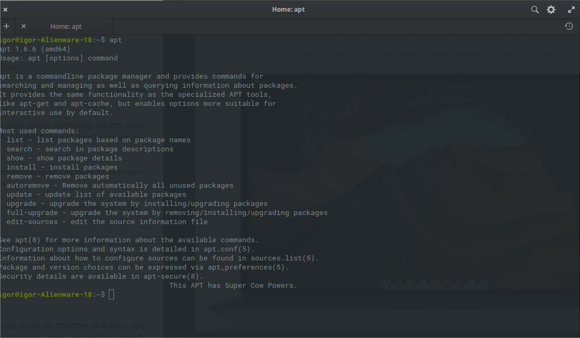The image size is (580, 338).
Task: Click 'This APT has Super Cow Powers.' text
Action: [233, 286]
